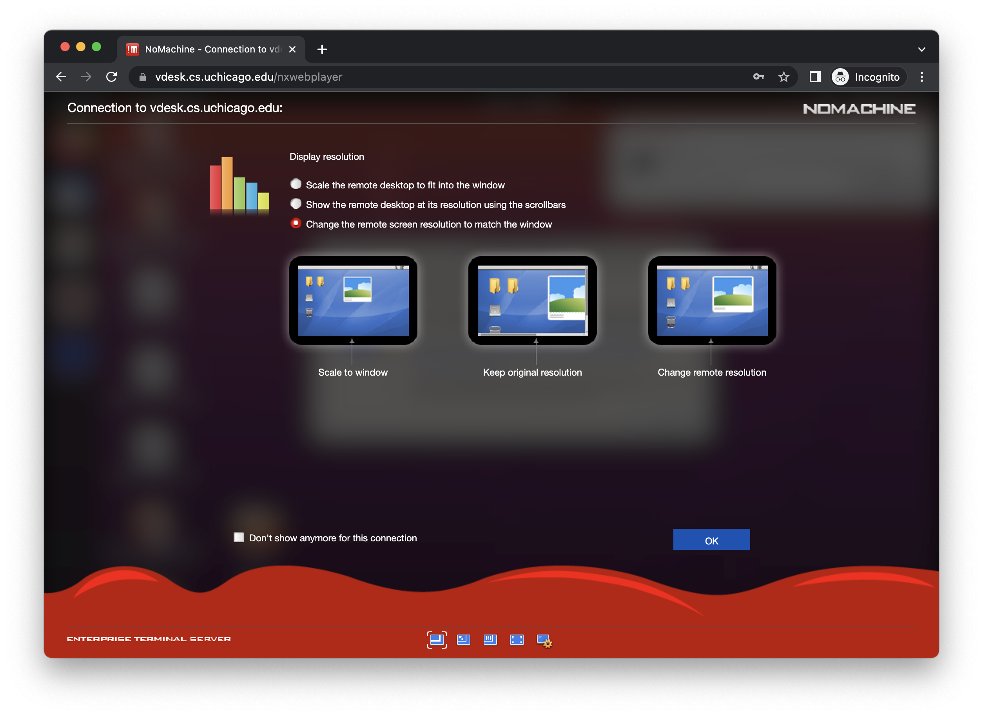983x716 pixels.
Task: Click the scale viewport icon with diagonal arrow
Action: [x=464, y=640]
